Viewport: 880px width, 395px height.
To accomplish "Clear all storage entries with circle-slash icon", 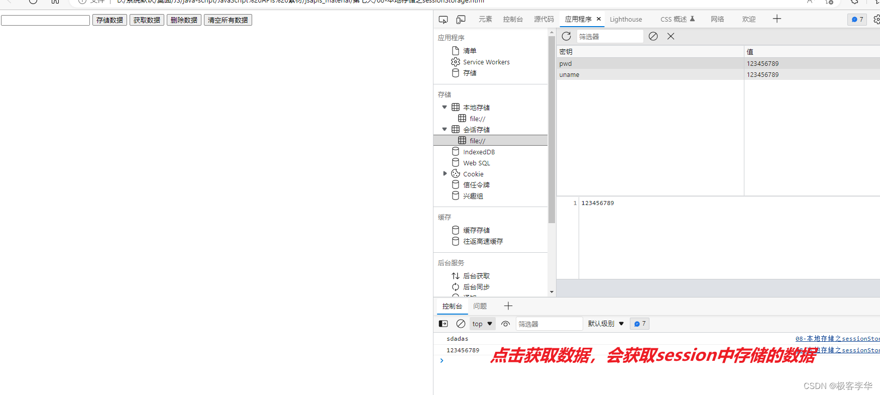I will tap(653, 36).
